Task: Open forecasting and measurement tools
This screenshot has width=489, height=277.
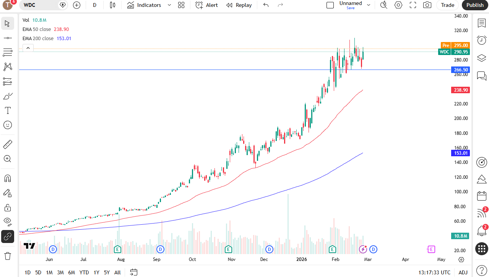Action: click(x=8, y=81)
